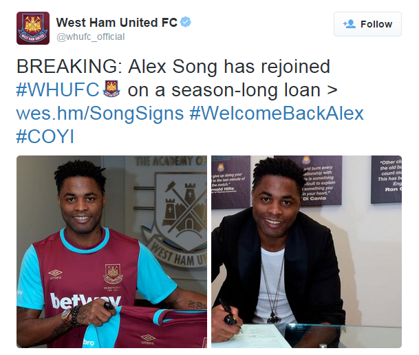The width and height of the screenshot is (419, 355).
Task: Open the left photo of player holding shirt
Action: [x=111, y=252]
